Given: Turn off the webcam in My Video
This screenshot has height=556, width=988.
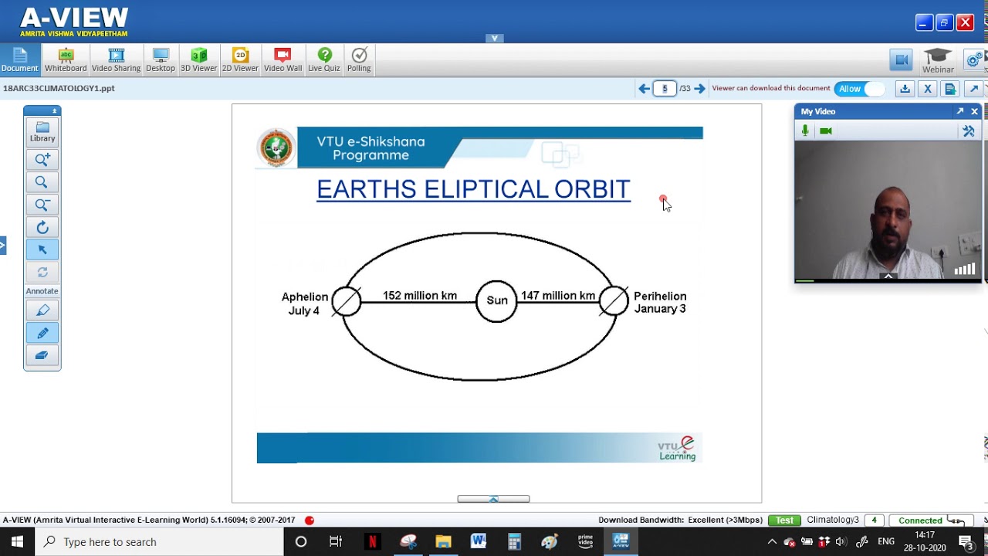Looking at the screenshot, I should (x=825, y=130).
